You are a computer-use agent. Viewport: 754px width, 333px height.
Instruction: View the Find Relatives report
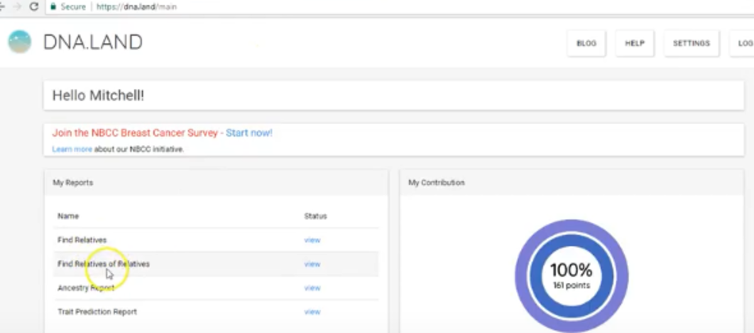(x=312, y=240)
